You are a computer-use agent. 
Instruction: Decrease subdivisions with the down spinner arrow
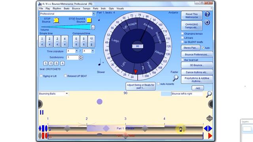click(x=81, y=59)
